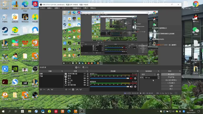Open the 帮助(H) menu
The image size is (203, 114).
pyautogui.click(x=93, y=8)
